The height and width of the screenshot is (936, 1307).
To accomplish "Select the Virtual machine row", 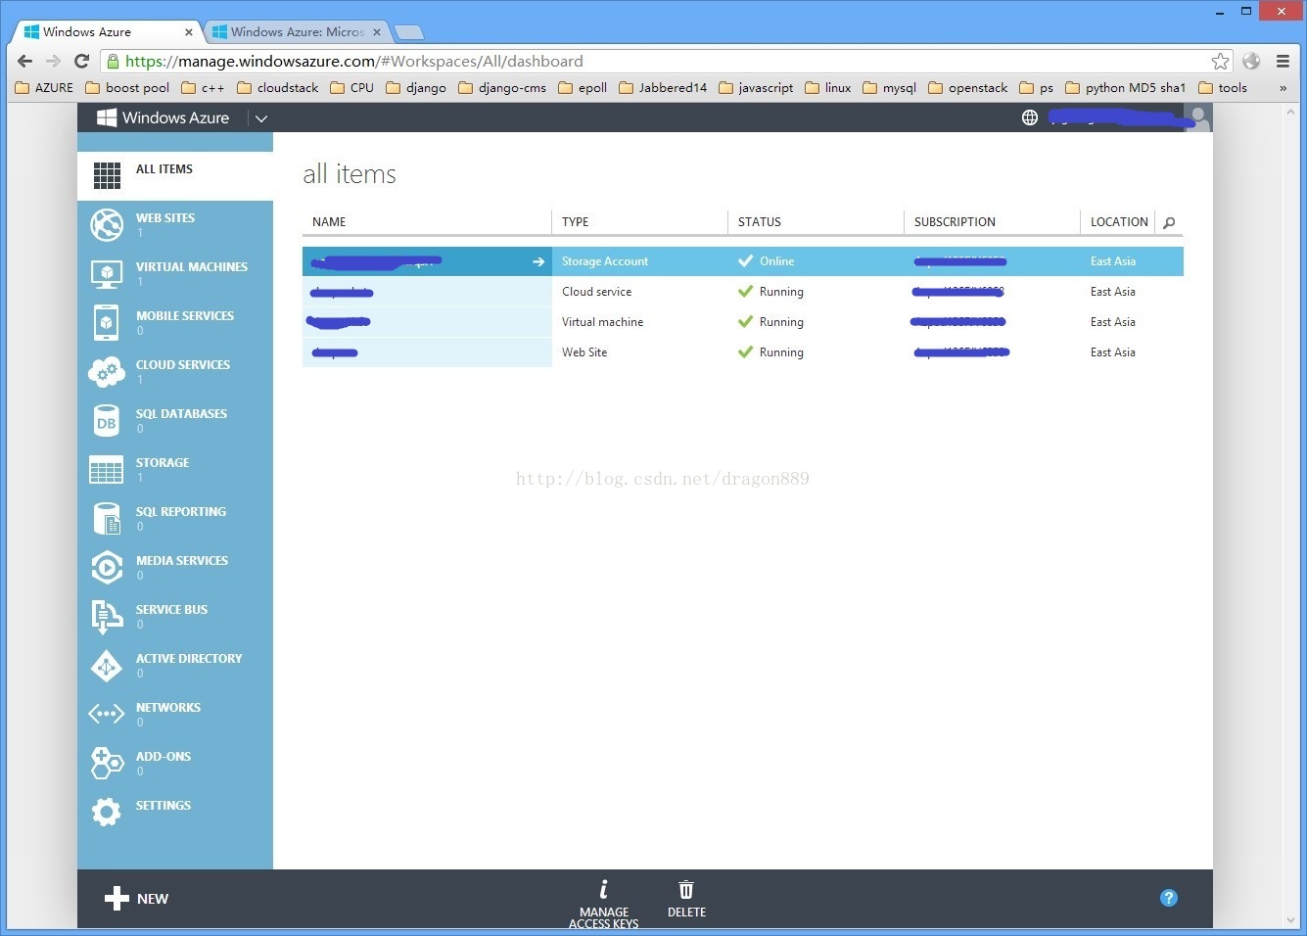I will pos(743,322).
